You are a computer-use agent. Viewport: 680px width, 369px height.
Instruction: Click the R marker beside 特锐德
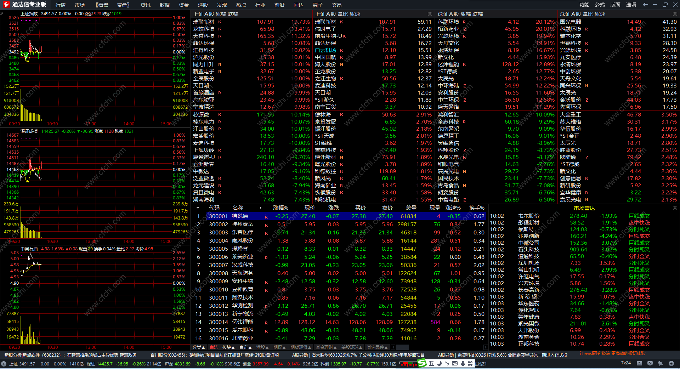point(266,217)
